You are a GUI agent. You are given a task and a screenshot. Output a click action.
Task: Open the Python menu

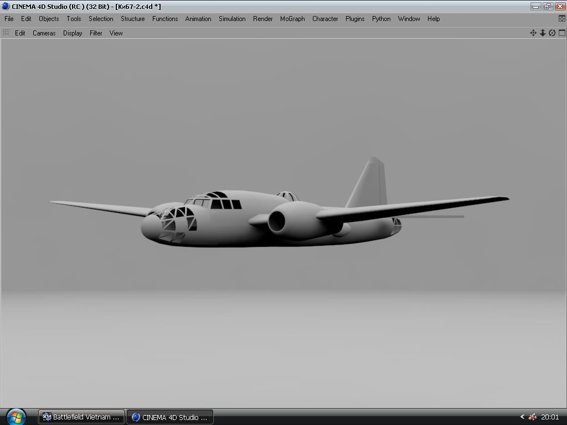click(x=381, y=19)
